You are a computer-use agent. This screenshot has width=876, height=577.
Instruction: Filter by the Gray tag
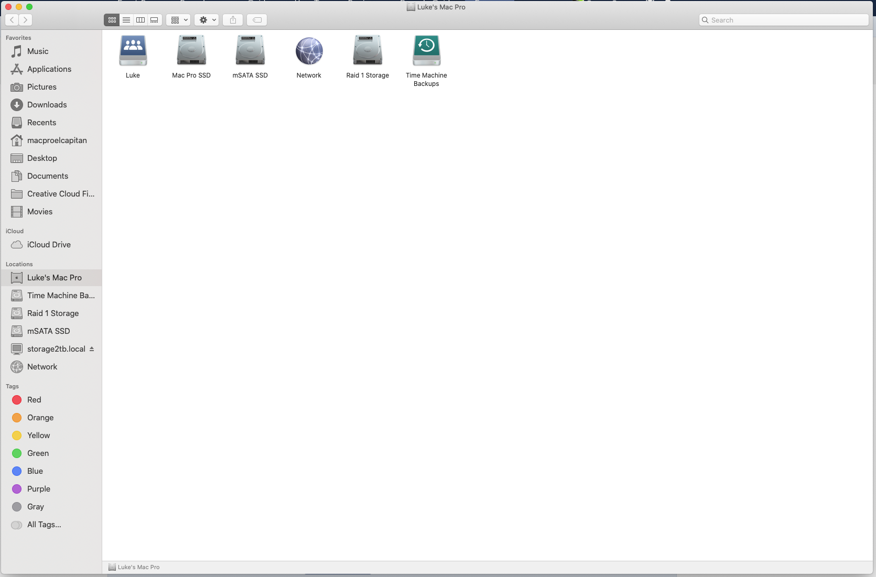point(51,507)
